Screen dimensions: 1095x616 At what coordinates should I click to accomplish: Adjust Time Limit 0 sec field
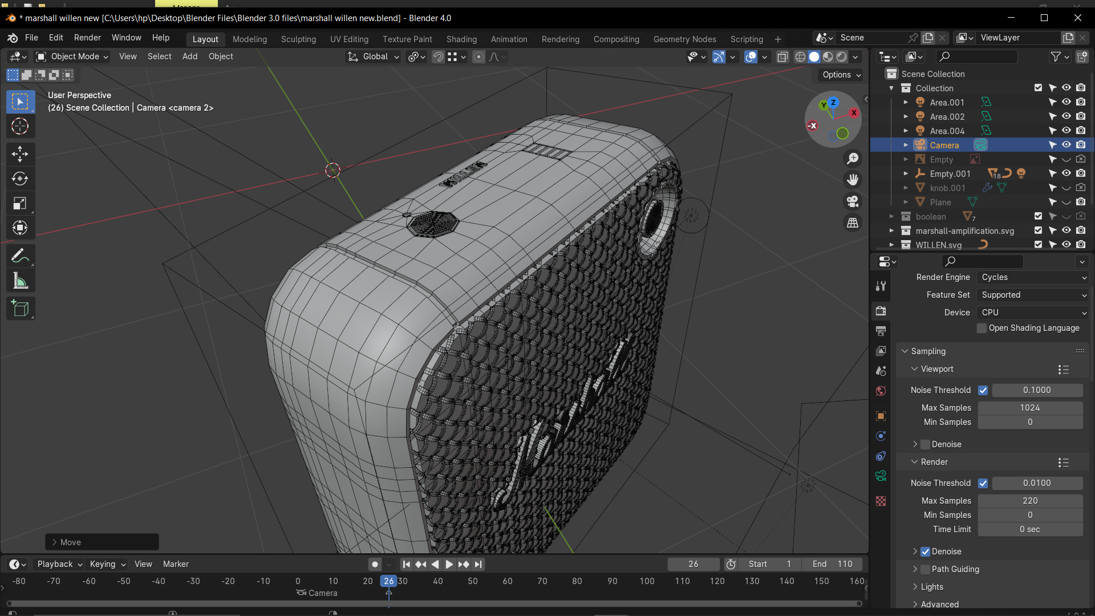click(x=1030, y=529)
